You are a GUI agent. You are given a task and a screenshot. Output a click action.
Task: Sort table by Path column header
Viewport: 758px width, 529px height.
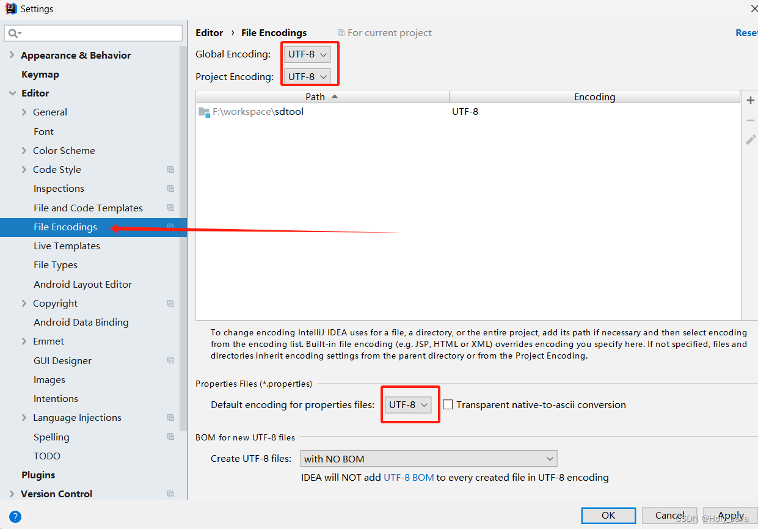pos(323,97)
